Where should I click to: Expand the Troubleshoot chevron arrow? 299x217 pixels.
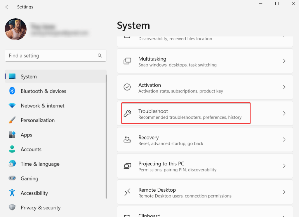click(x=284, y=113)
